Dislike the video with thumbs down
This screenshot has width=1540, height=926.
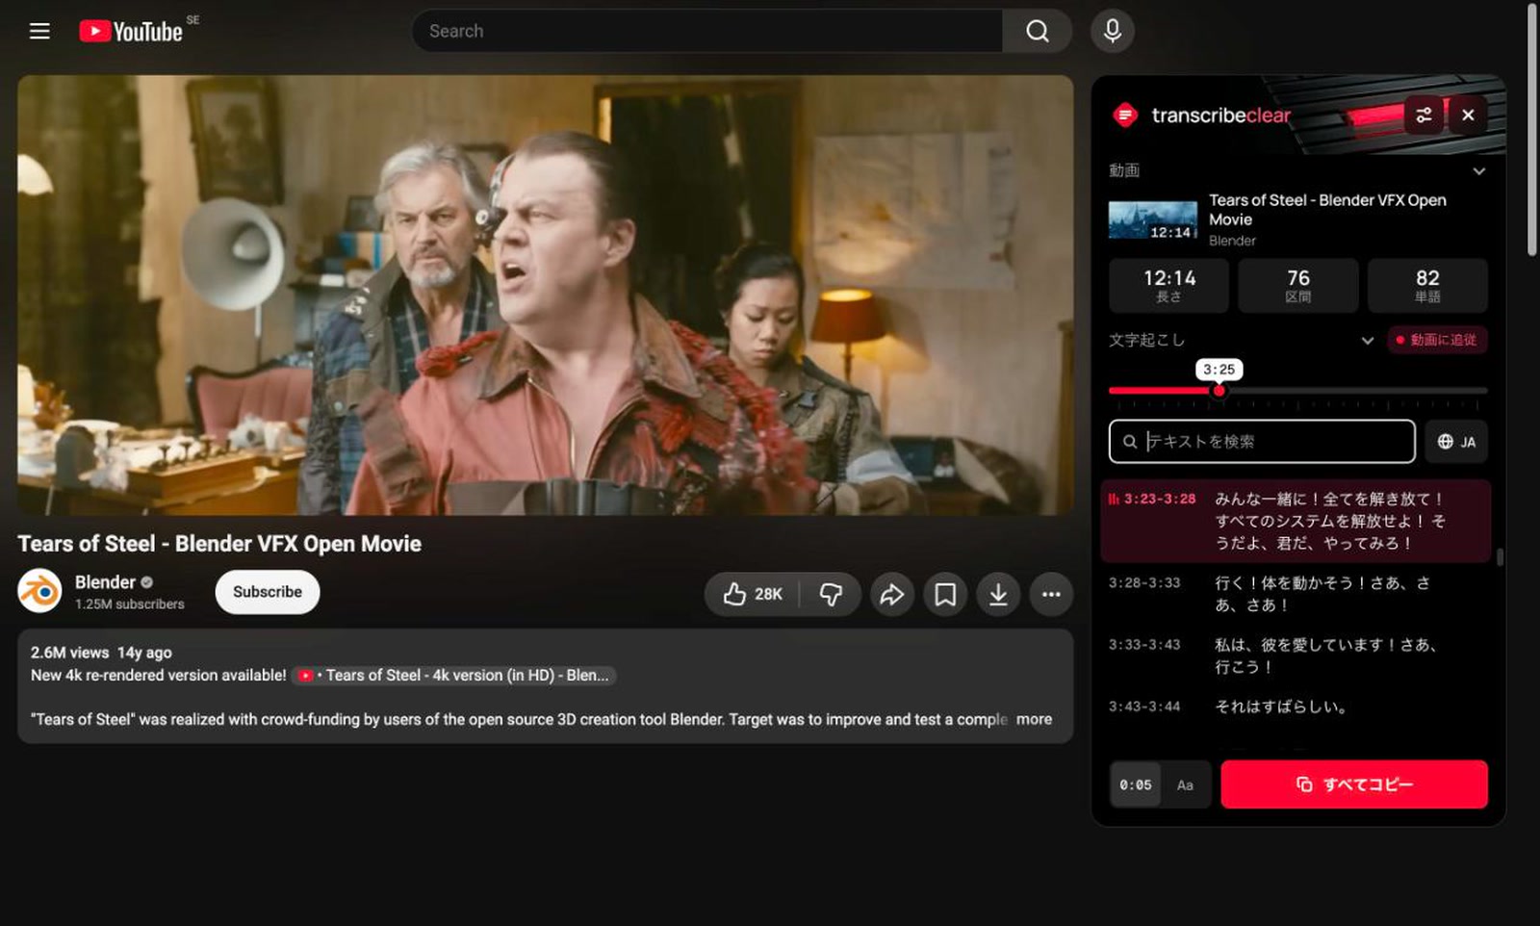(x=831, y=594)
